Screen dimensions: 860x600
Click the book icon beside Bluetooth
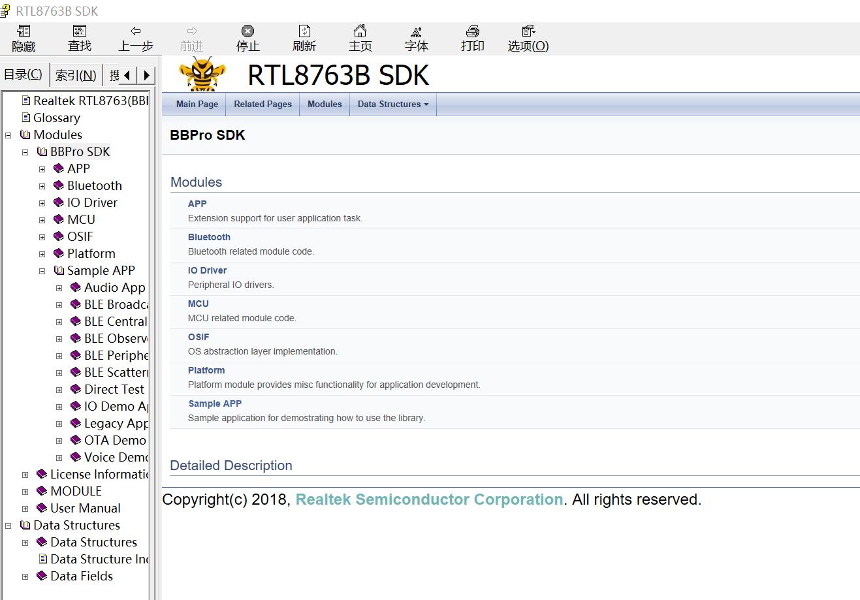pyautogui.click(x=59, y=185)
